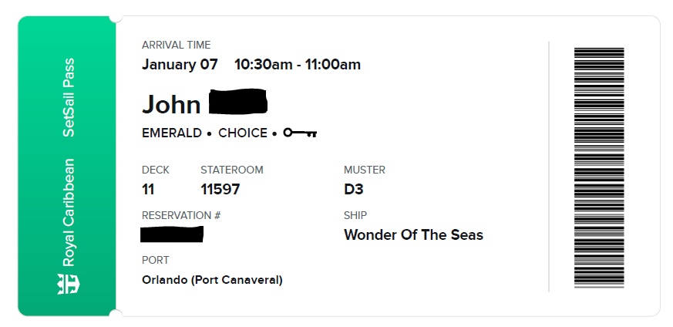673x327 pixels.
Task: Select the muster station D3
Action: (x=353, y=189)
